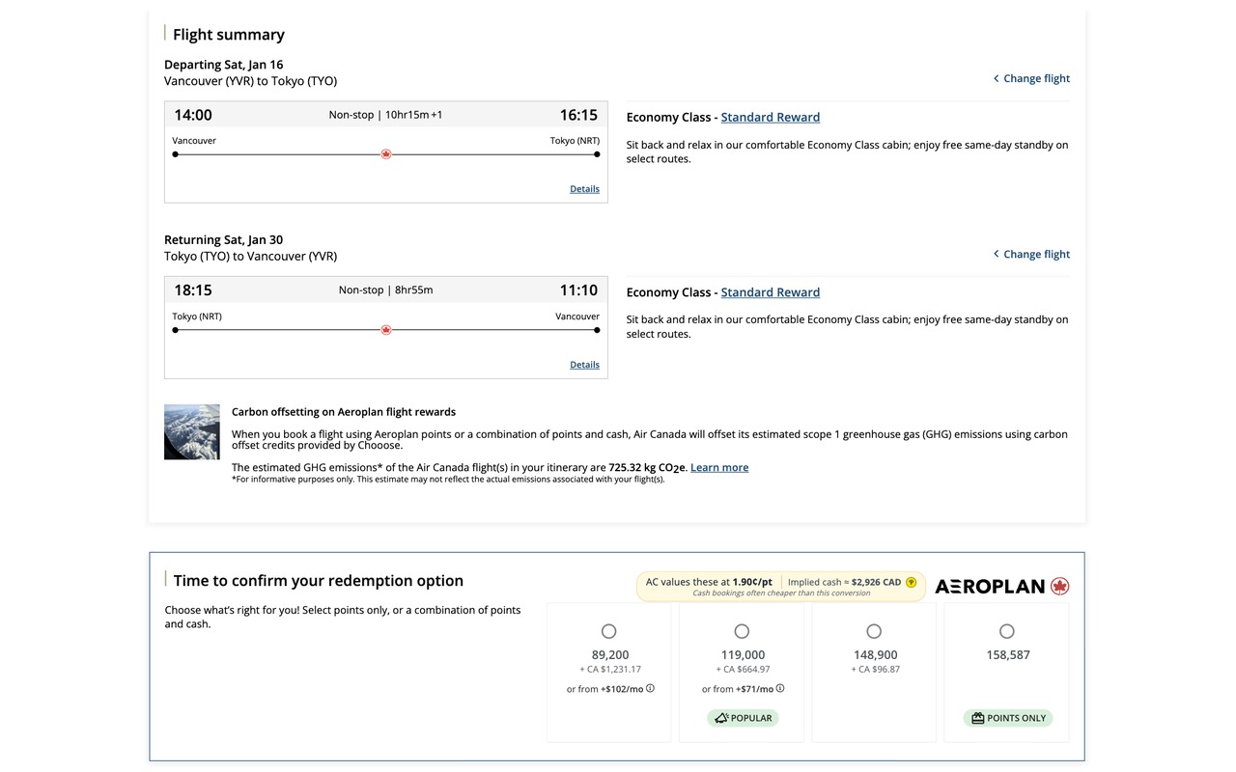Image resolution: width=1236 pixels, height=772 pixels.
Task: Click the 18:15 return departure time
Action: tap(193, 290)
